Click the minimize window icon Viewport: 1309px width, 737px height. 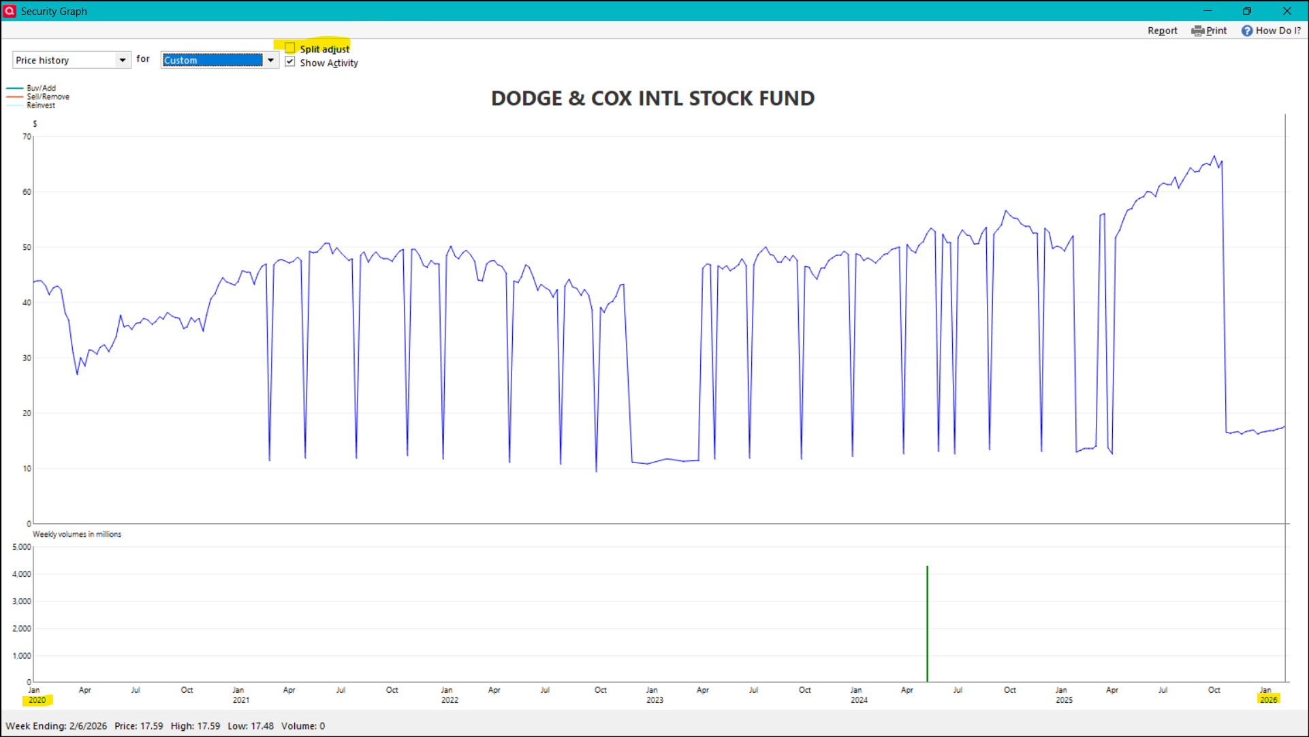tap(1207, 11)
